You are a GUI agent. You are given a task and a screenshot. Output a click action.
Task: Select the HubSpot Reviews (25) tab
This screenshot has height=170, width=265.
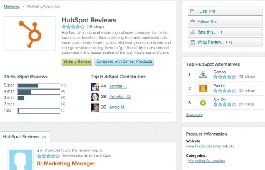pyautogui.click(x=25, y=137)
